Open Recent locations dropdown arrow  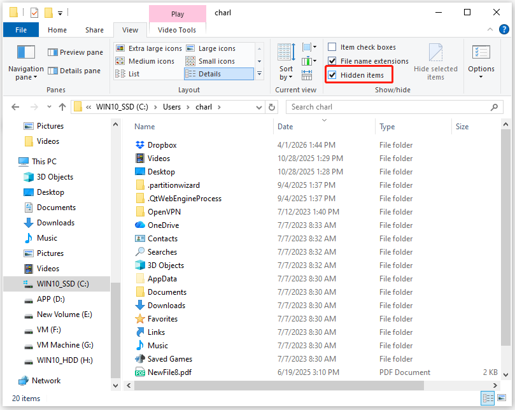(x=49, y=107)
